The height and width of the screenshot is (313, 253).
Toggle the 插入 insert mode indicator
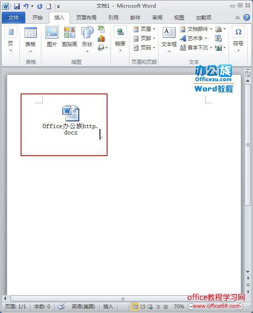(108, 306)
